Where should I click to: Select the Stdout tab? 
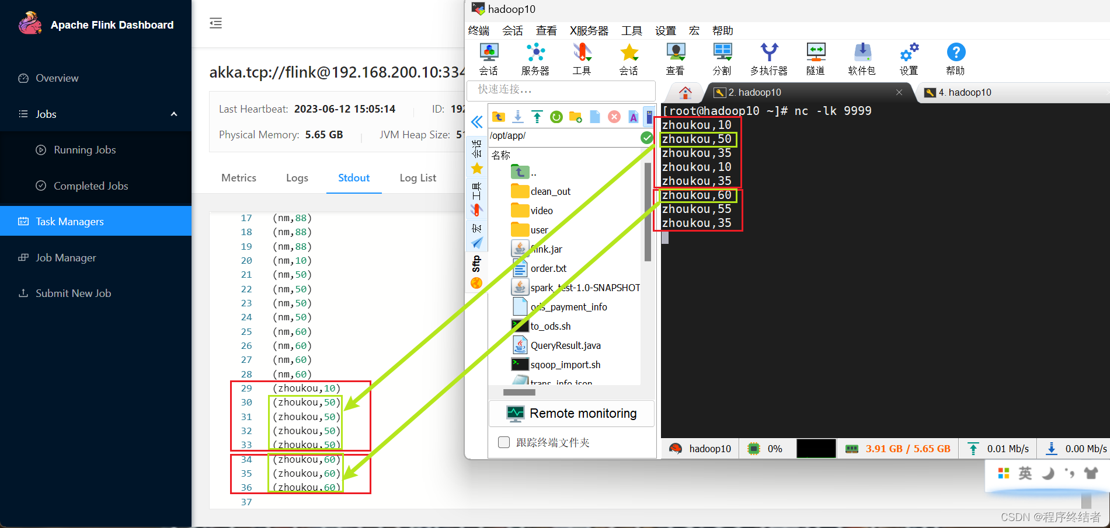[x=354, y=178]
